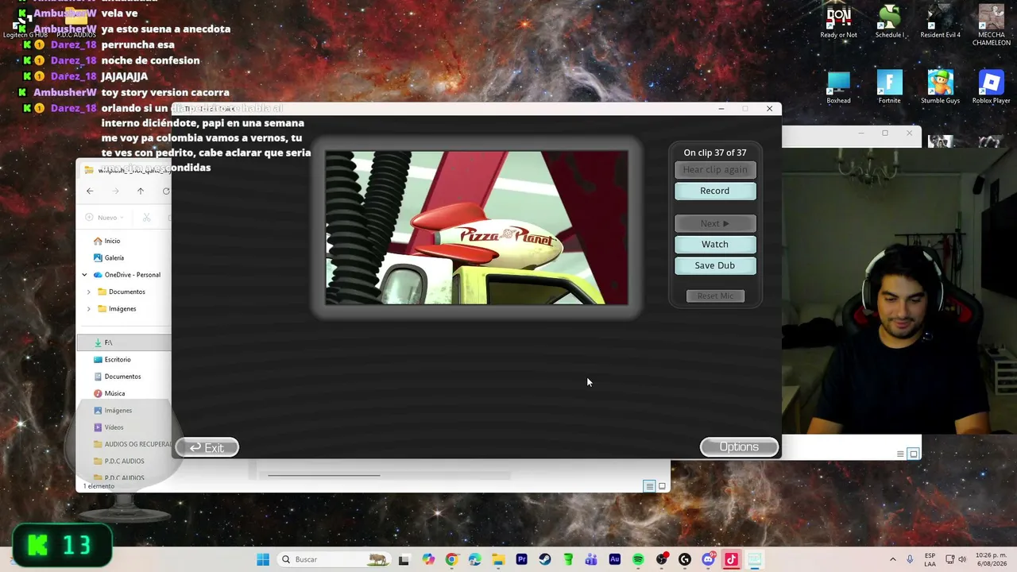
Task: Click the Hear clip again button
Action: [x=715, y=169]
